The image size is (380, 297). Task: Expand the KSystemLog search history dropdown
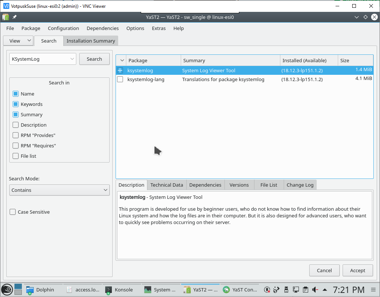click(x=72, y=59)
